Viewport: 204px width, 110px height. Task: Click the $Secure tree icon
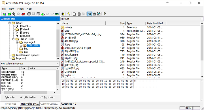click(17, 33)
